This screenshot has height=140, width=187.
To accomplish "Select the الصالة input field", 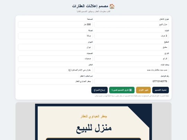I will 55,36.
